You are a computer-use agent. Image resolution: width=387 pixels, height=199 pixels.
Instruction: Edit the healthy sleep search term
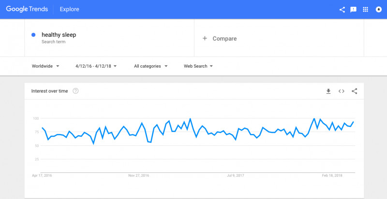point(59,35)
